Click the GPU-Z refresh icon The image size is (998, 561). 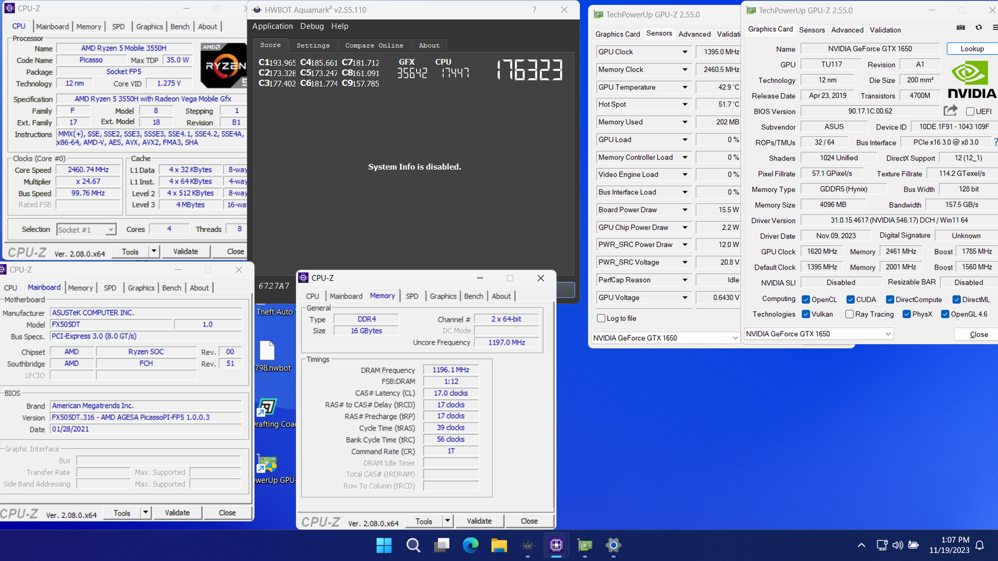(979, 28)
